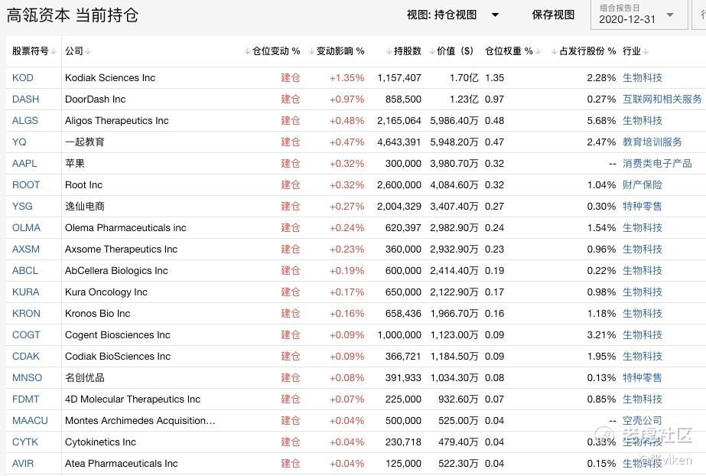Click the 消费类电子产品 industry link

click(x=657, y=164)
